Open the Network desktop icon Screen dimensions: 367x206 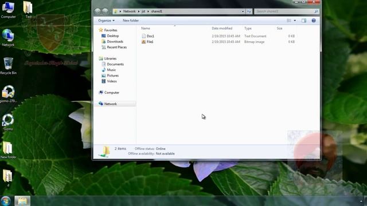pos(8,38)
